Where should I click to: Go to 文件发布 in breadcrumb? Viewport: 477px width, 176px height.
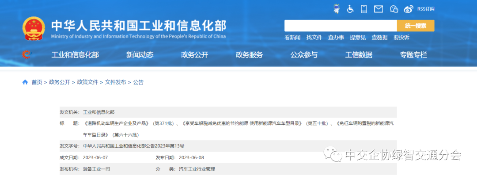[116, 82]
